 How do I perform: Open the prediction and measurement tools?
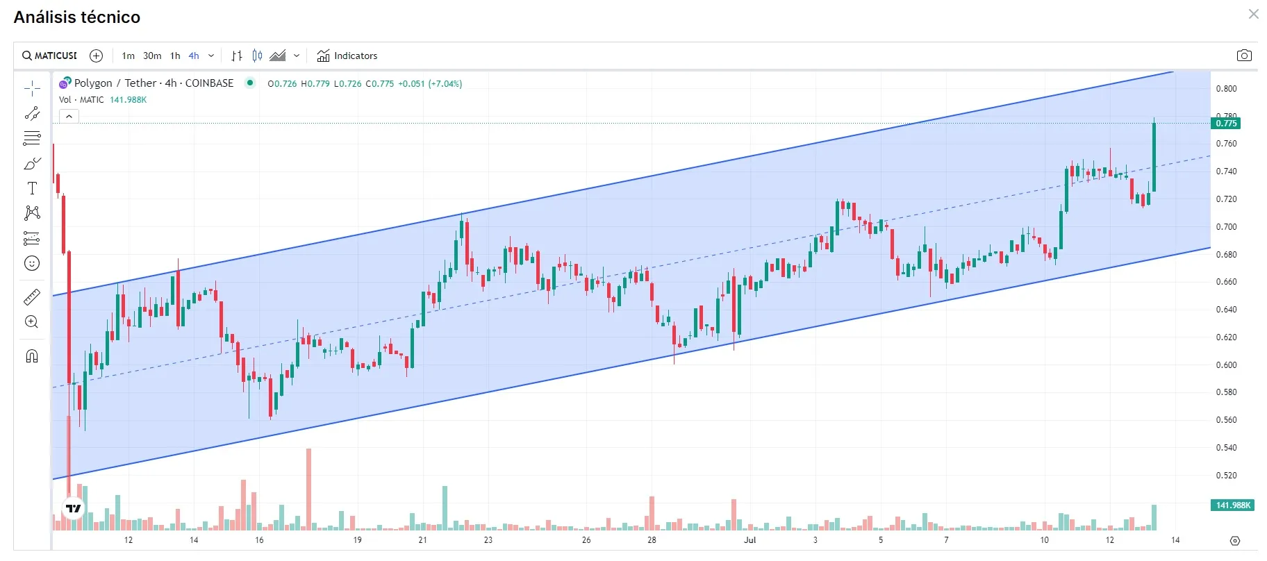(32, 238)
